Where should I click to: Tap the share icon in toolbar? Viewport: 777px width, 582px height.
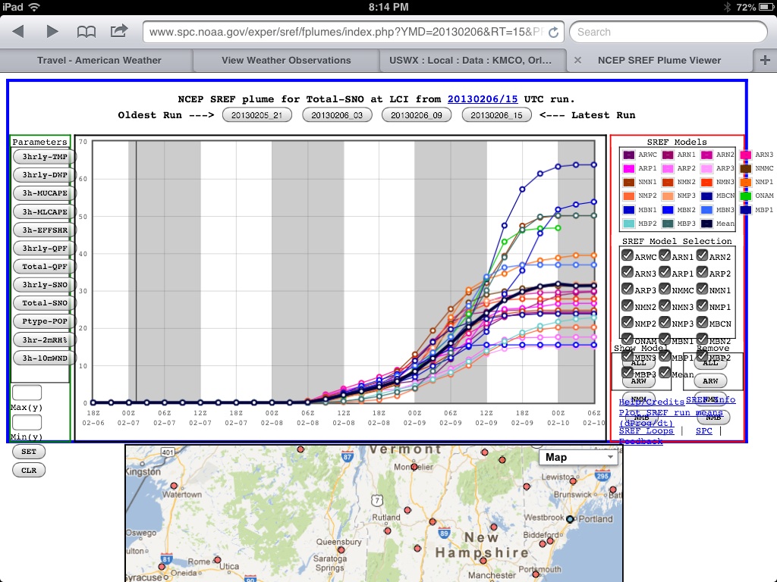pos(119,31)
